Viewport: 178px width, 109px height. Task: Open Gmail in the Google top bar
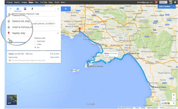click(57, 2)
